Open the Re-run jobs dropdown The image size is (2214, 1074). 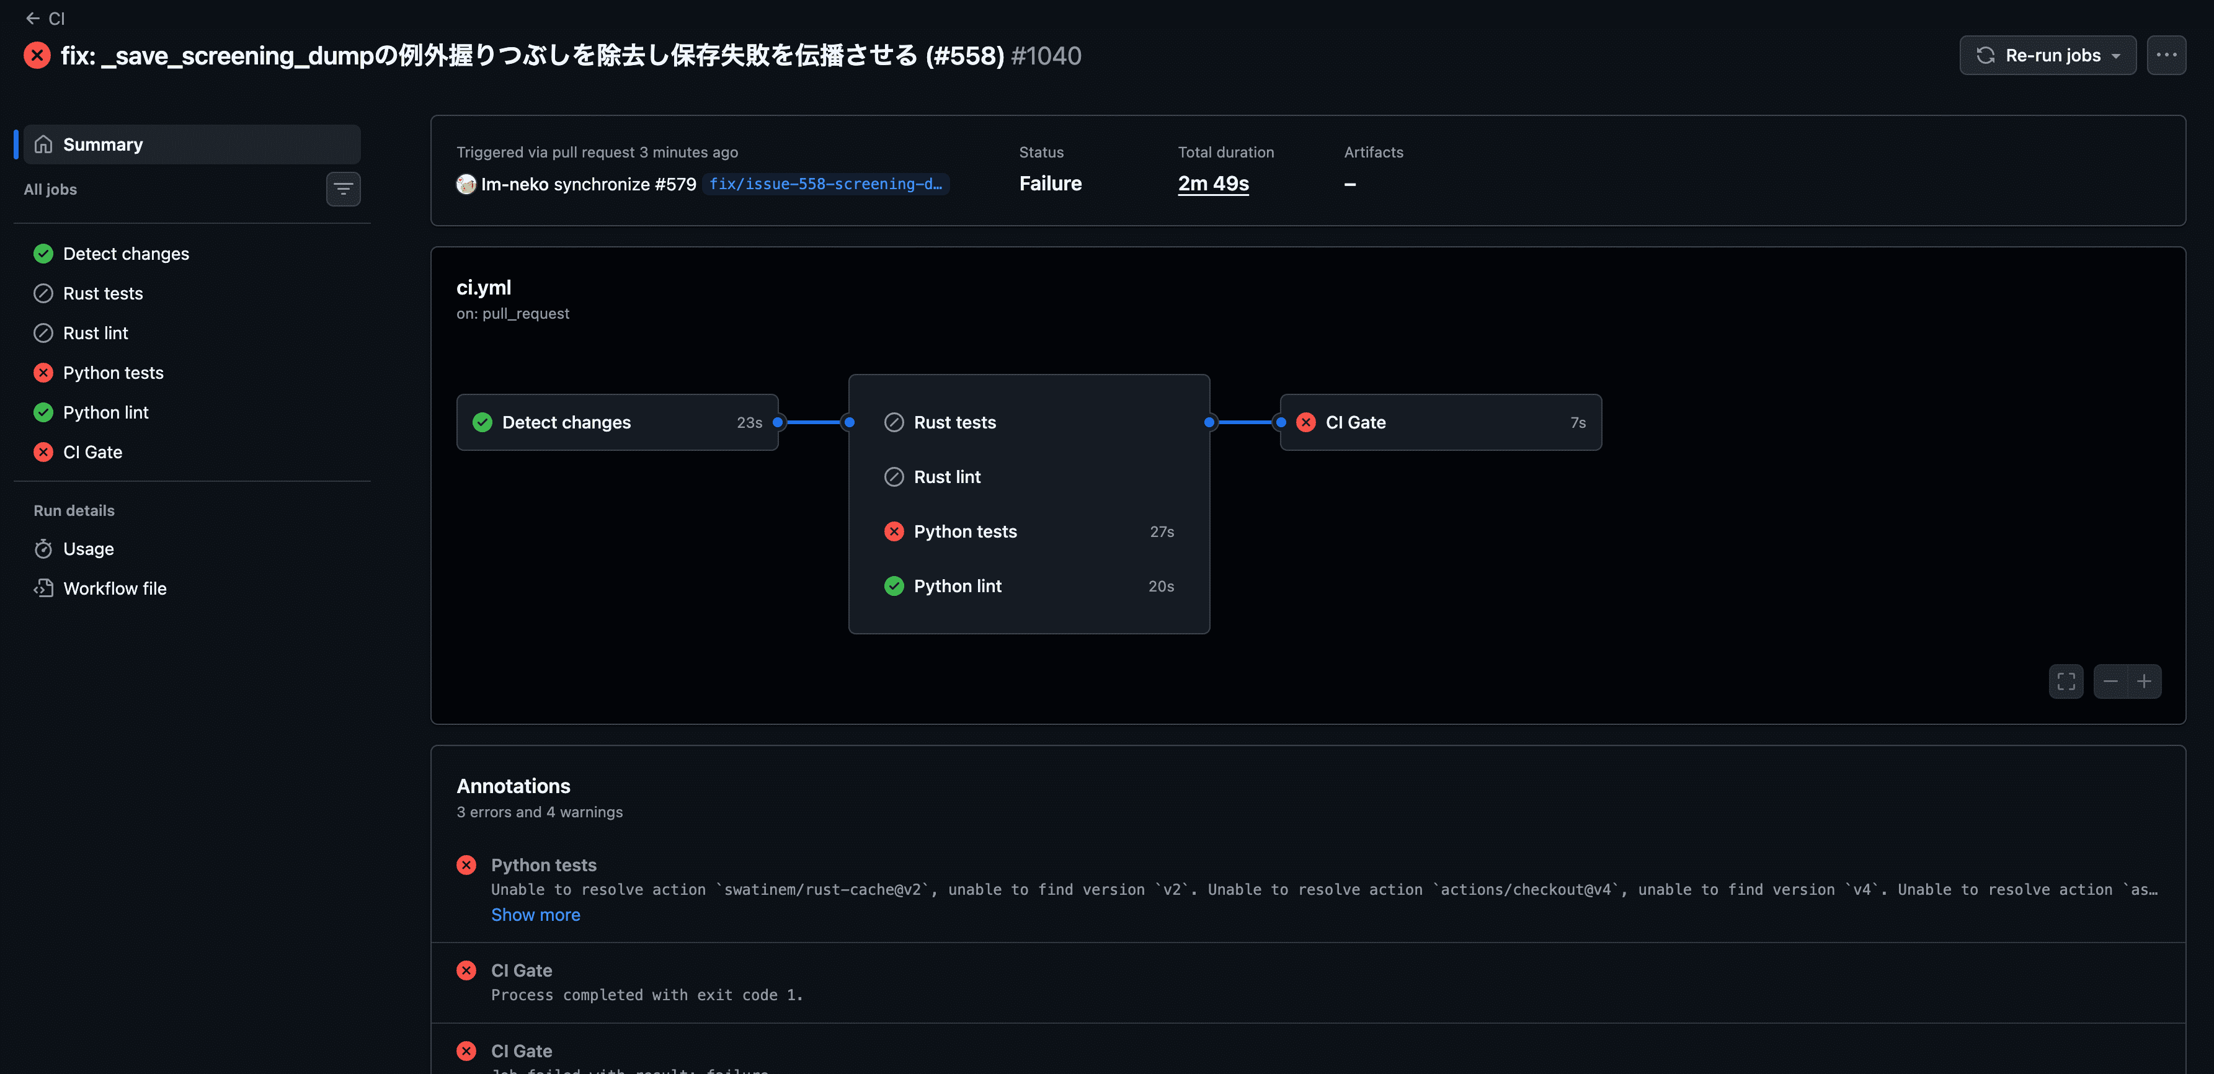point(2047,55)
